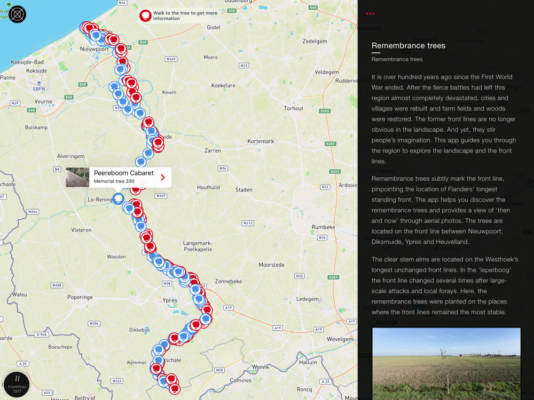
Task: Tap the compass locate-me icon
Action: pyautogui.click(x=17, y=14)
